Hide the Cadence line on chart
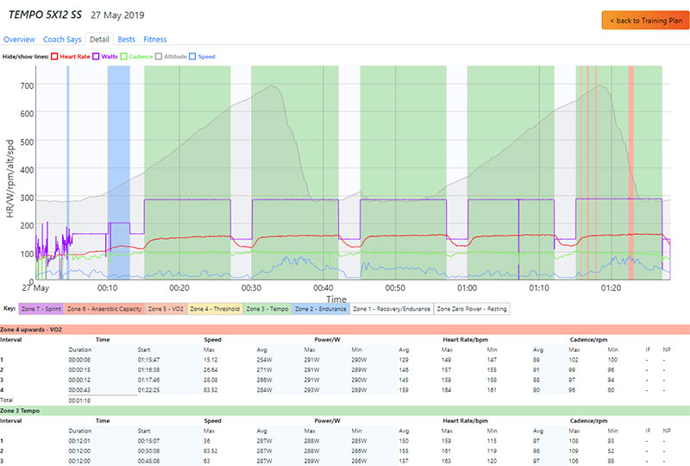This screenshot has height=466, width=690. (x=123, y=56)
